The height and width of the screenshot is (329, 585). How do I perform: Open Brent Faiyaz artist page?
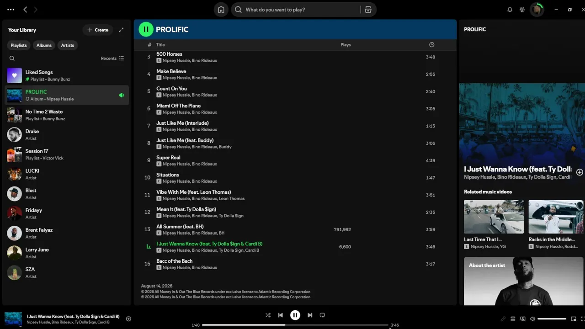point(67,233)
